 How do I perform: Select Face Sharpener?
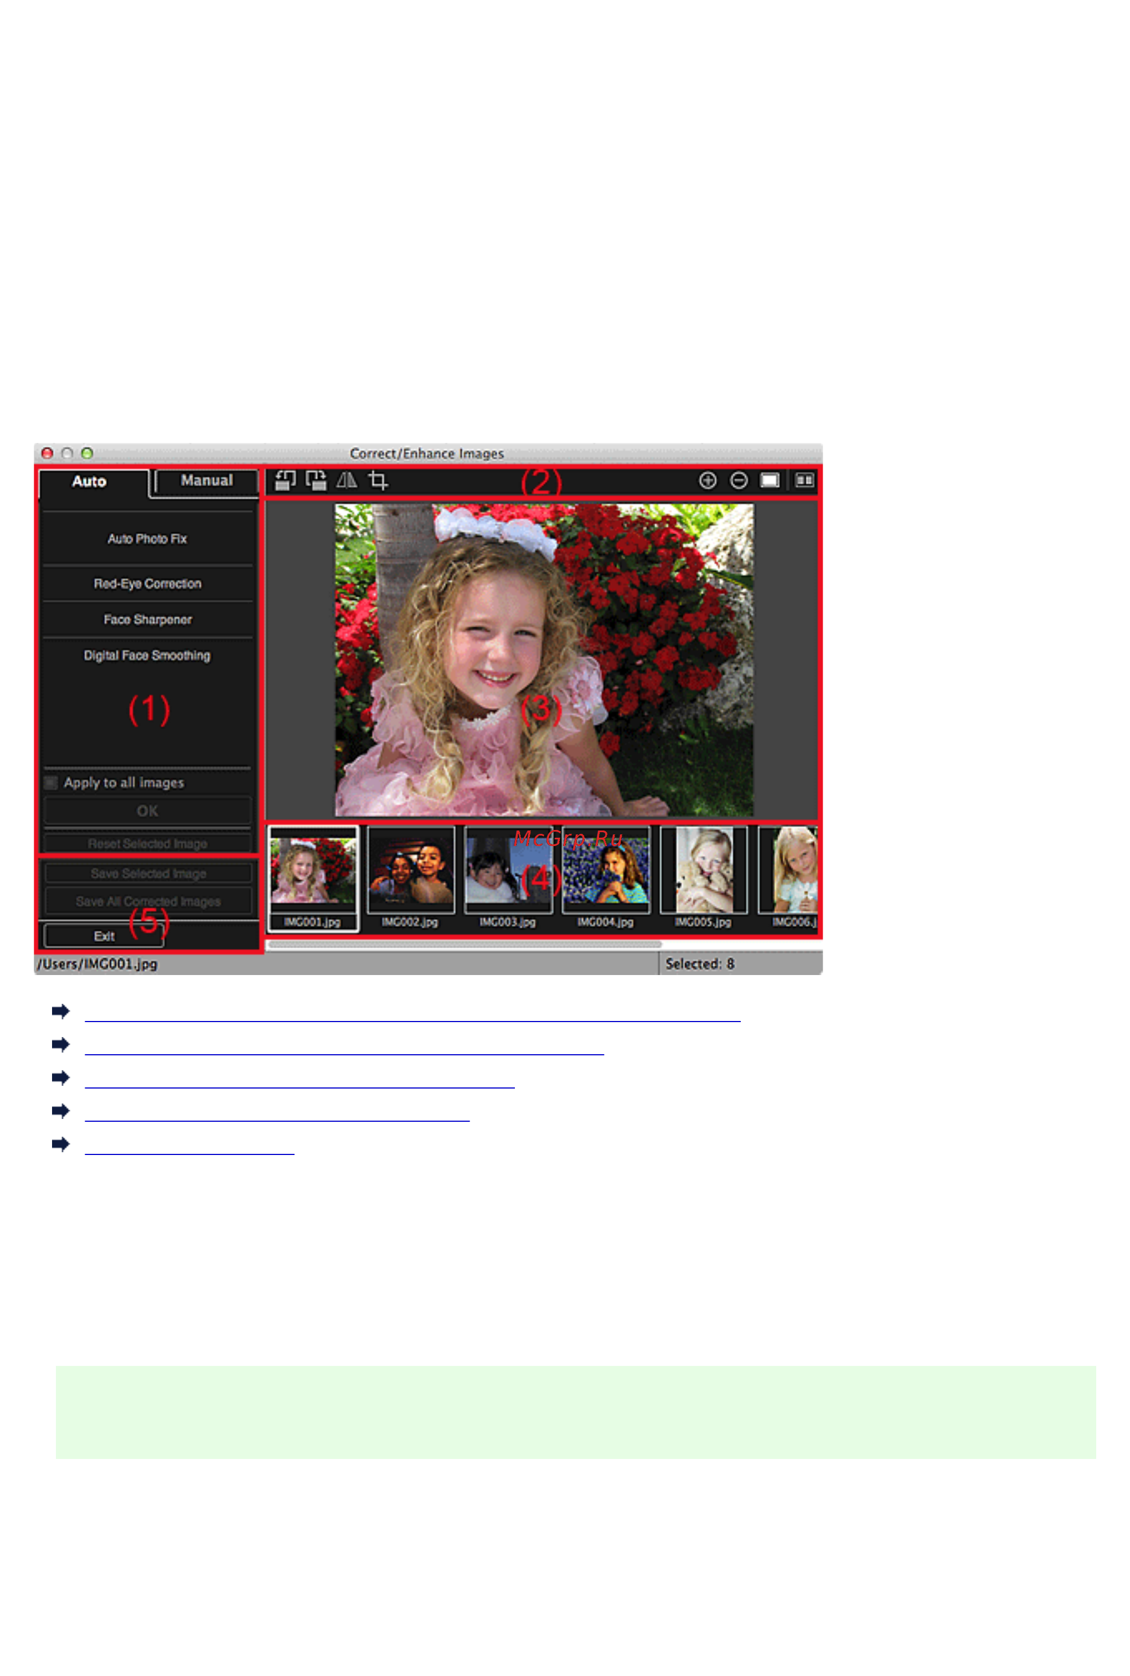[x=147, y=620]
